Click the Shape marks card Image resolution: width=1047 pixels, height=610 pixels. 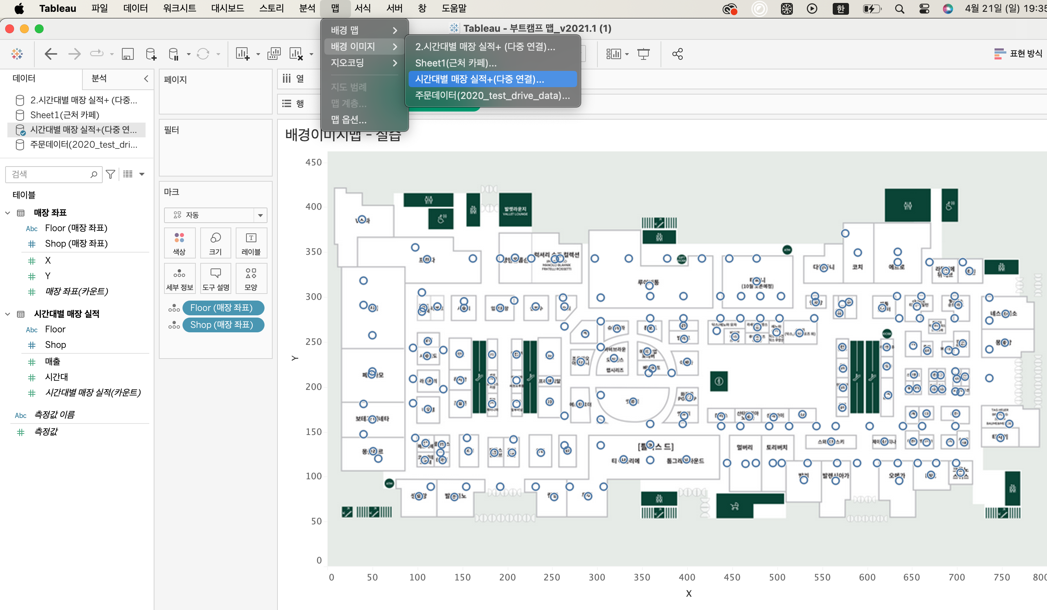pyautogui.click(x=250, y=279)
